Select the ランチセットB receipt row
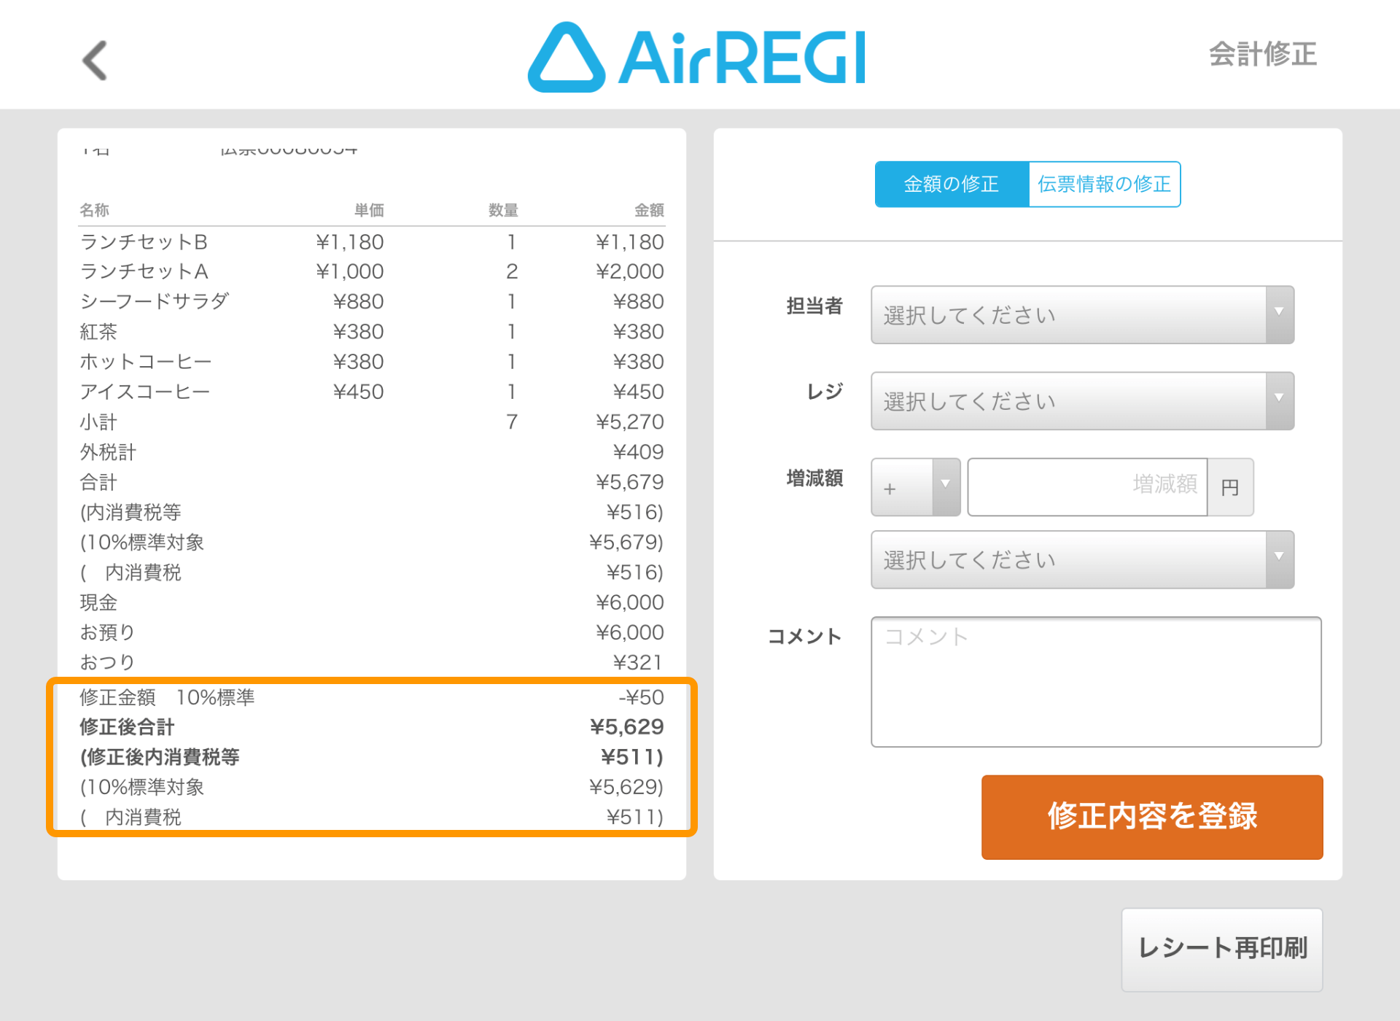Screen dimensions: 1400x1021 click(x=370, y=242)
